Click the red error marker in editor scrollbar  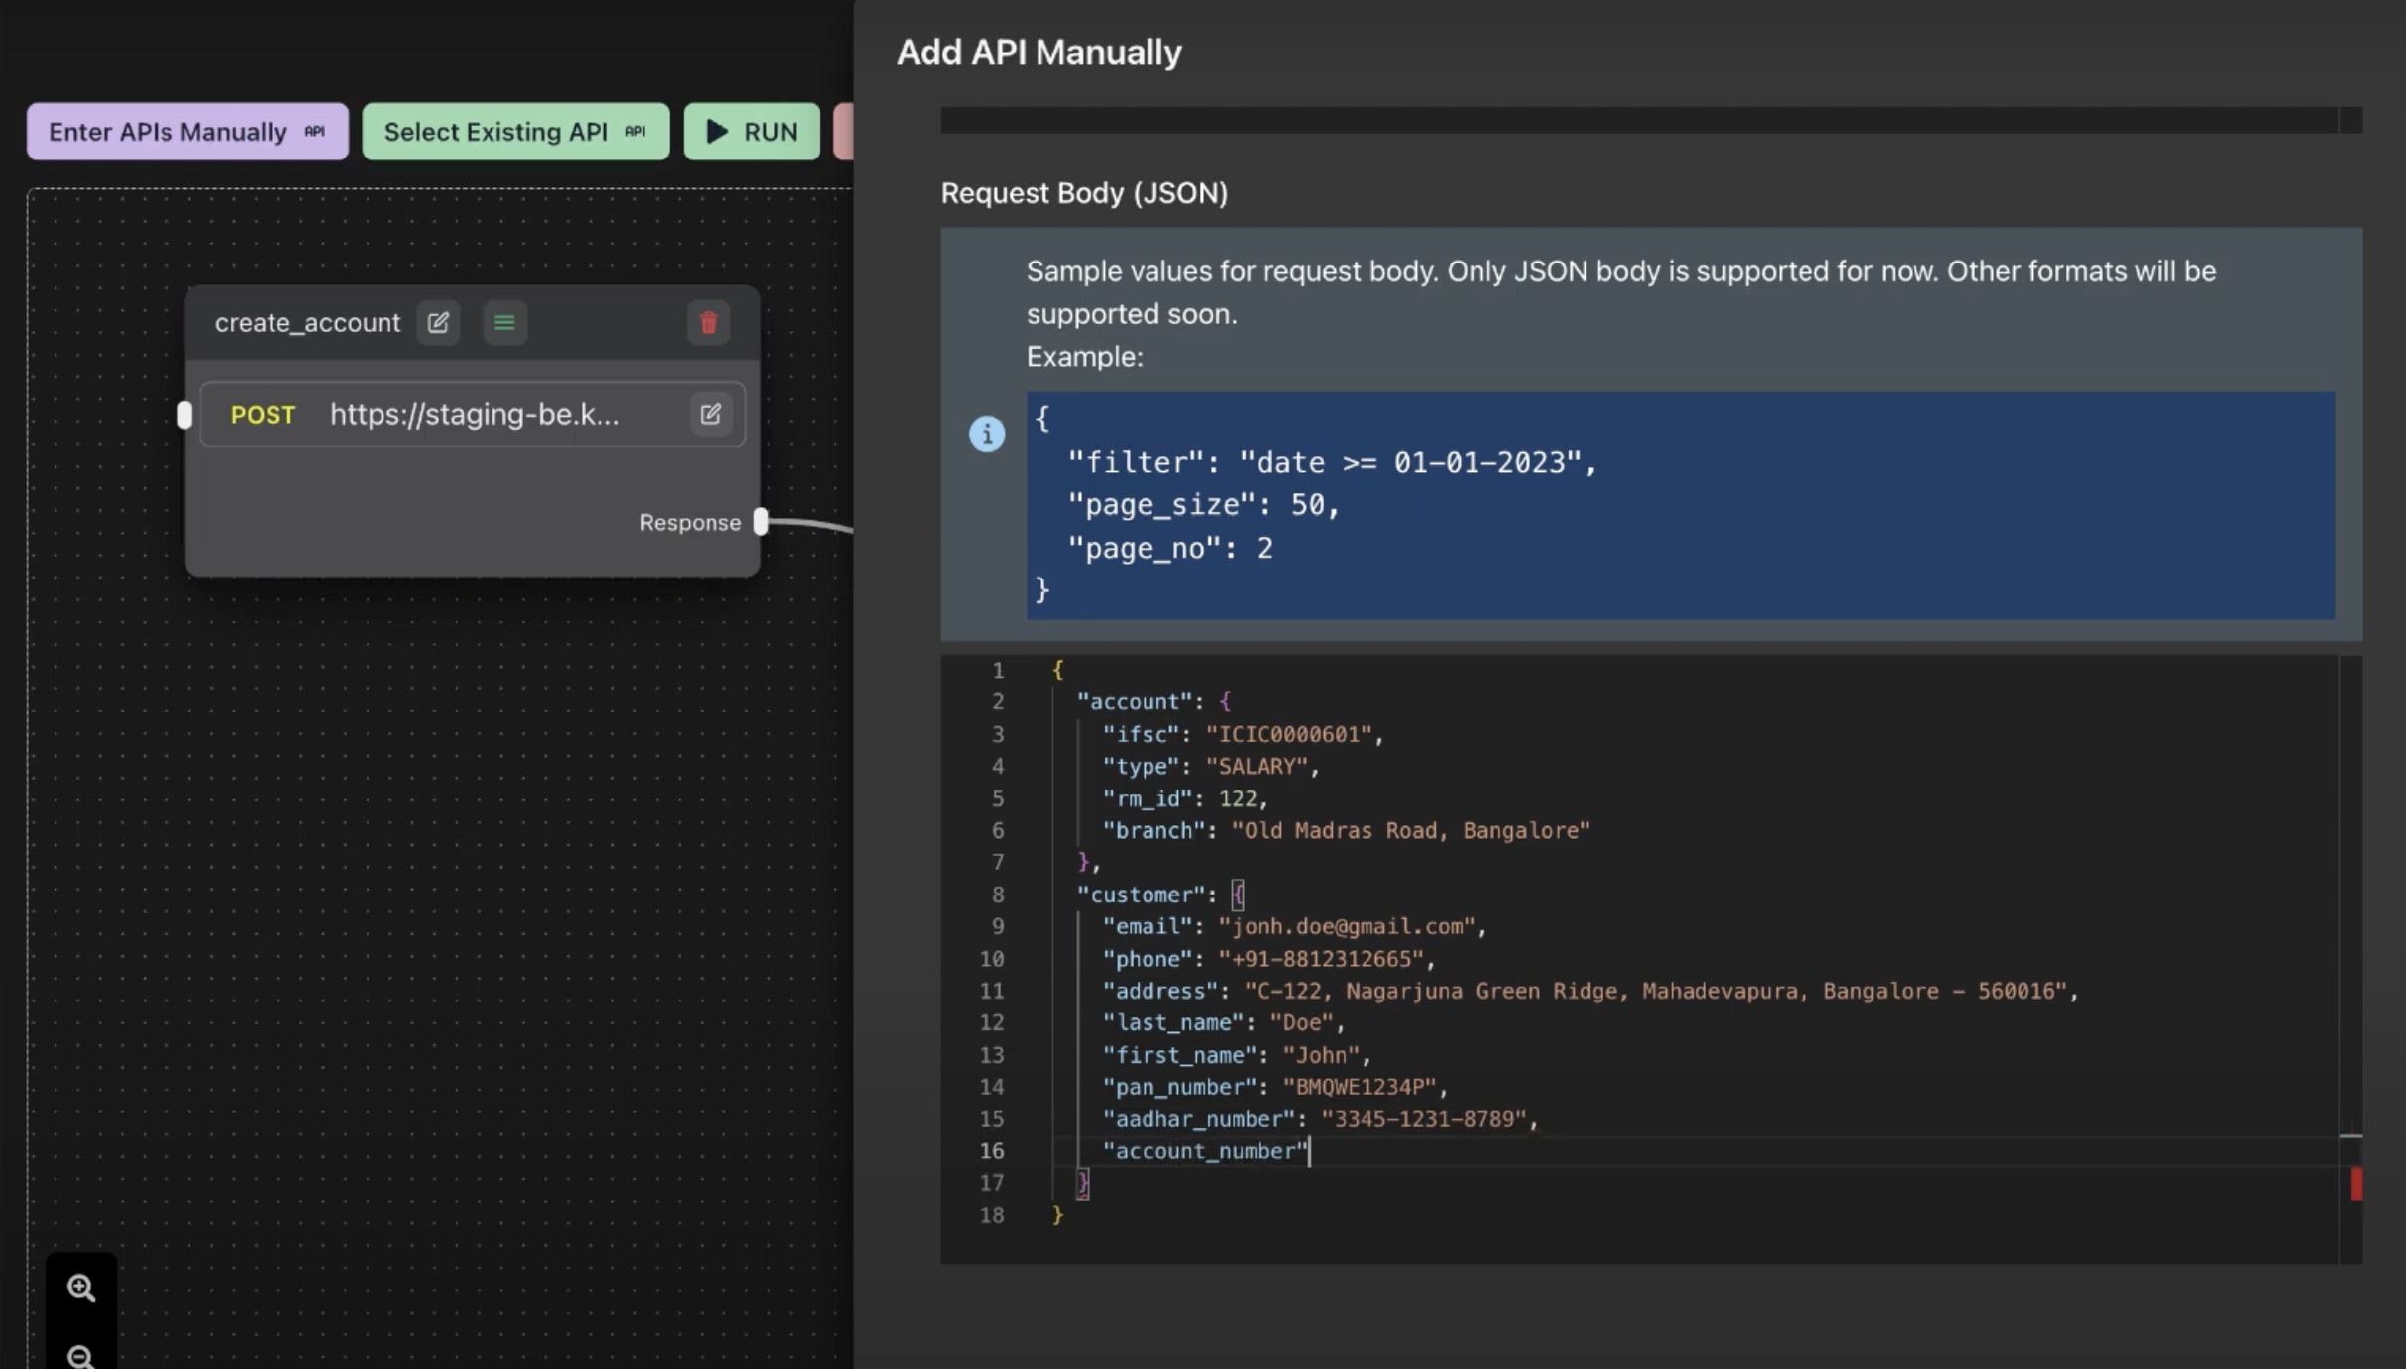point(2355,1184)
